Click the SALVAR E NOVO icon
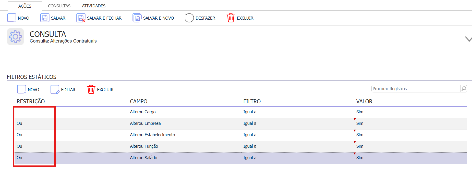Viewport: 472px width, 179px height. [x=137, y=18]
